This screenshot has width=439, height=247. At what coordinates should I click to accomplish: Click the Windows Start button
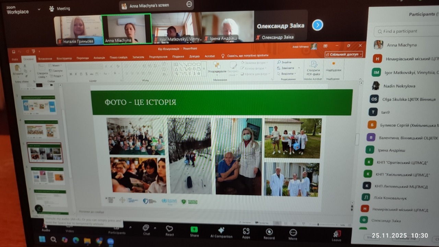[42, 239]
